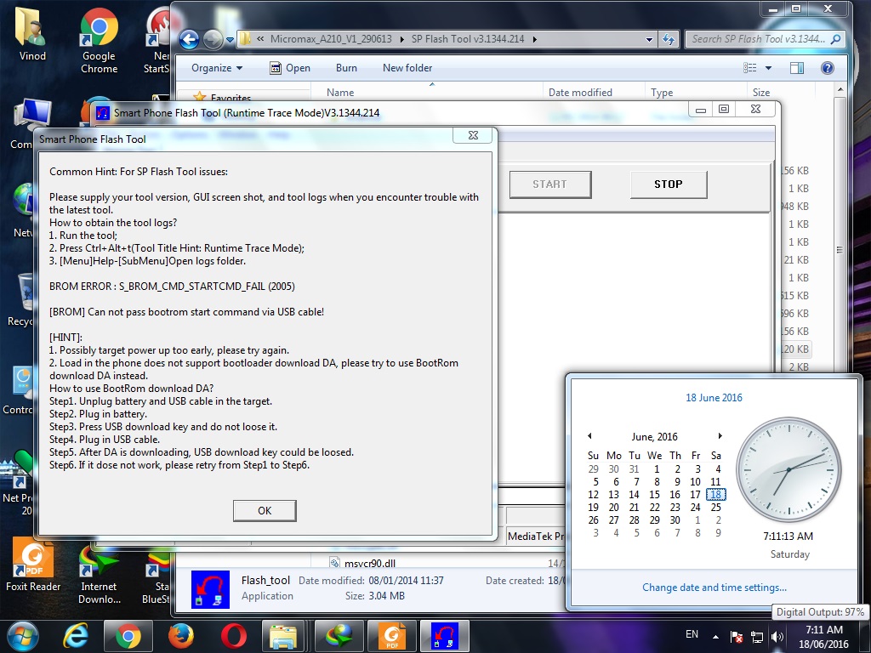Click the Explorer forward navigation arrow
The image size is (871, 653).
[213, 39]
